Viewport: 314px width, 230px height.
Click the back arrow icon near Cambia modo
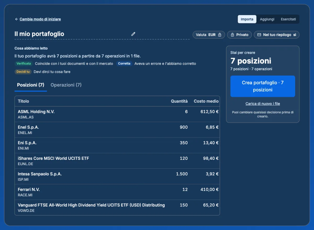point(16,19)
